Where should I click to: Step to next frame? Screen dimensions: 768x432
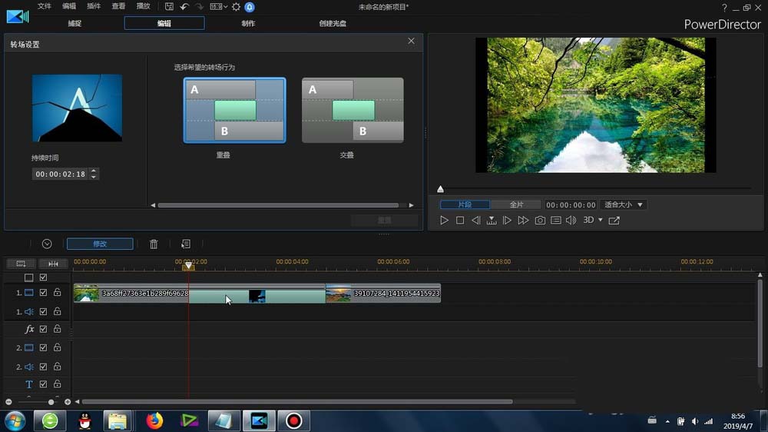(507, 220)
